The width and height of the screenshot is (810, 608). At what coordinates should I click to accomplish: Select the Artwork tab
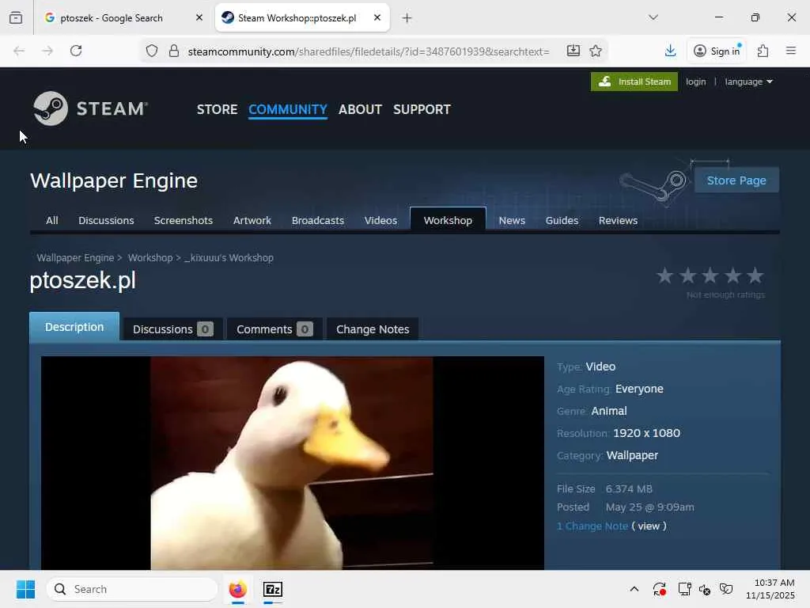point(252,220)
